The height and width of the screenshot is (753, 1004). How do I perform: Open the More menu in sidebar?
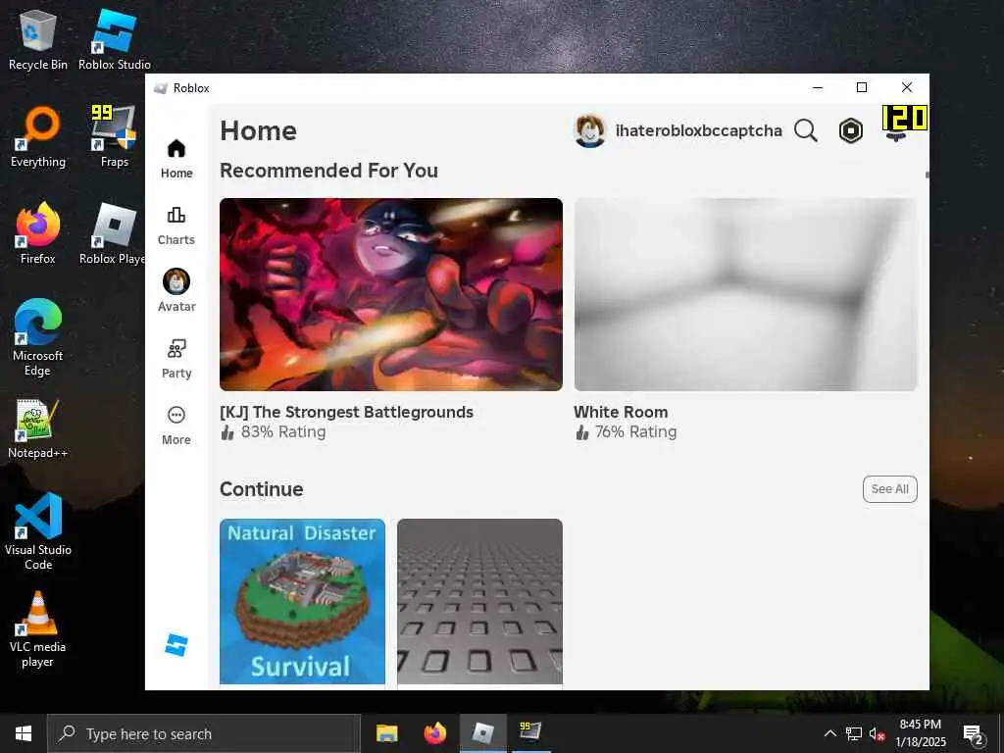176,426
